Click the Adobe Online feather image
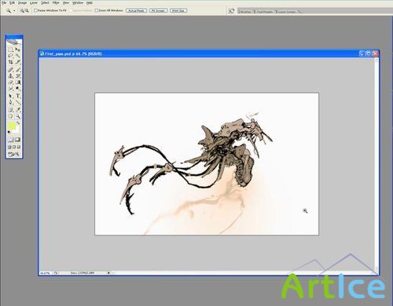393x306 pixels. coord(14,42)
